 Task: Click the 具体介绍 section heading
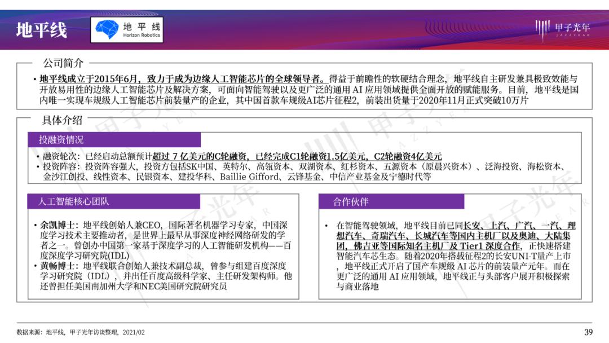(x=62, y=120)
